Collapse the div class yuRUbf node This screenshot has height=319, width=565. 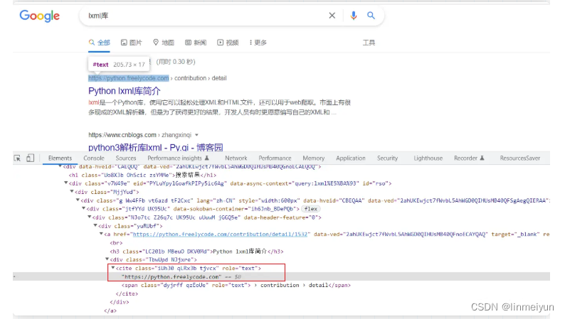pos(95,226)
